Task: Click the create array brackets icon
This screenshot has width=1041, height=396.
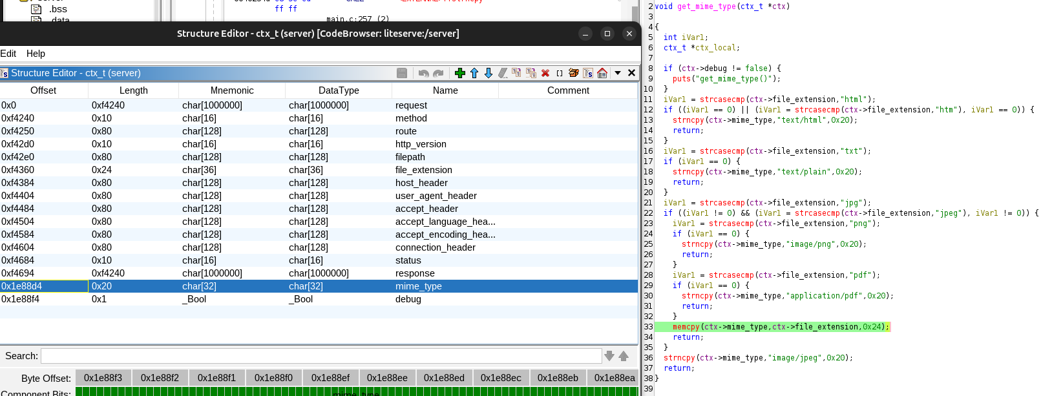Action: [x=560, y=73]
